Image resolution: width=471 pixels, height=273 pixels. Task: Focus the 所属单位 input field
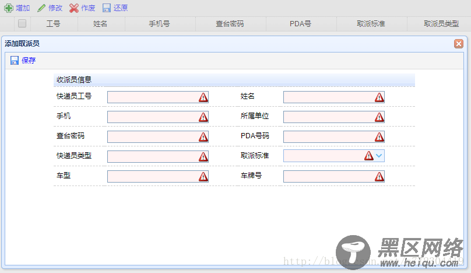(334, 117)
